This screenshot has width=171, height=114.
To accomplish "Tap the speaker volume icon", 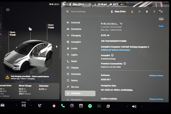I will click(x=134, y=106).
